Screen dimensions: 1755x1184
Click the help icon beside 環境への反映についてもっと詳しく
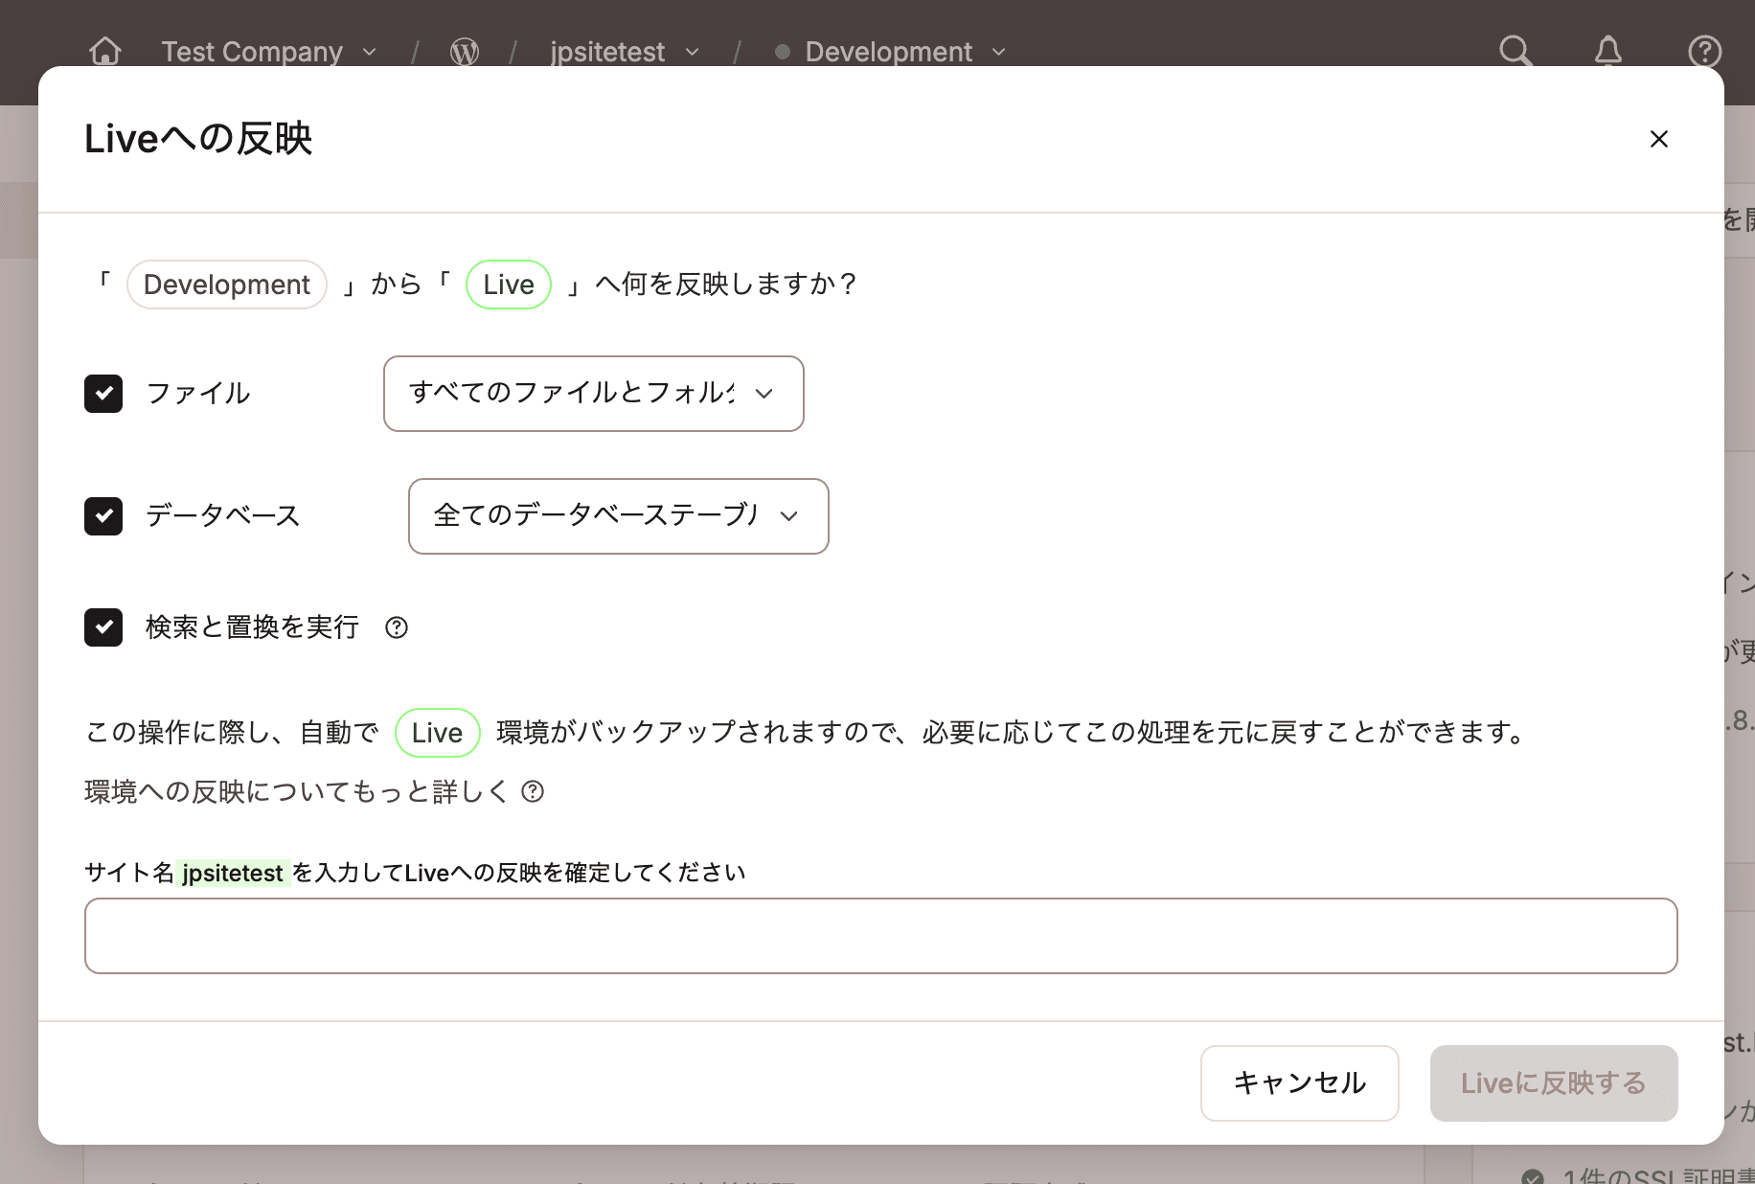pyautogui.click(x=534, y=792)
